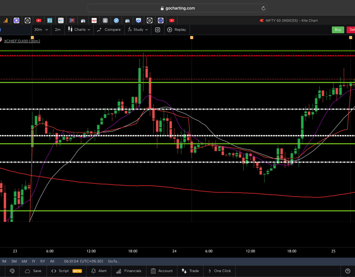Select the 1M range
This screenshot has height=277, width=355.
pyautogui.click(x=4, y=261)
